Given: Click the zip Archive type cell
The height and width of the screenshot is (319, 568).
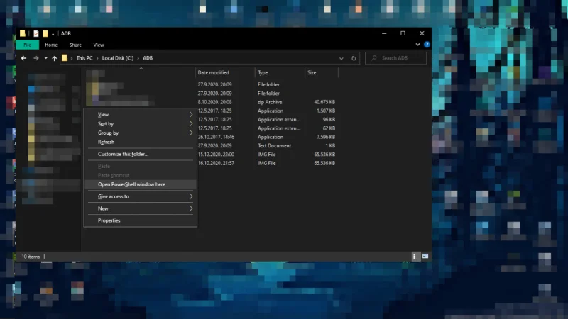Looking at the screenshot, I should [270, 102].
